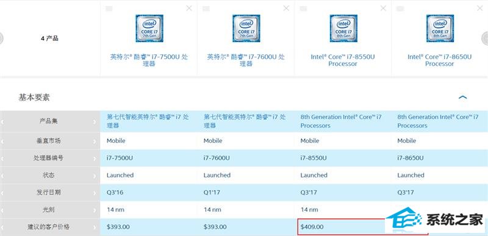Click the i7-7600U Core i7 badge image
The width and height of the screenshot is (488, 236).
[x=246, y=28]
